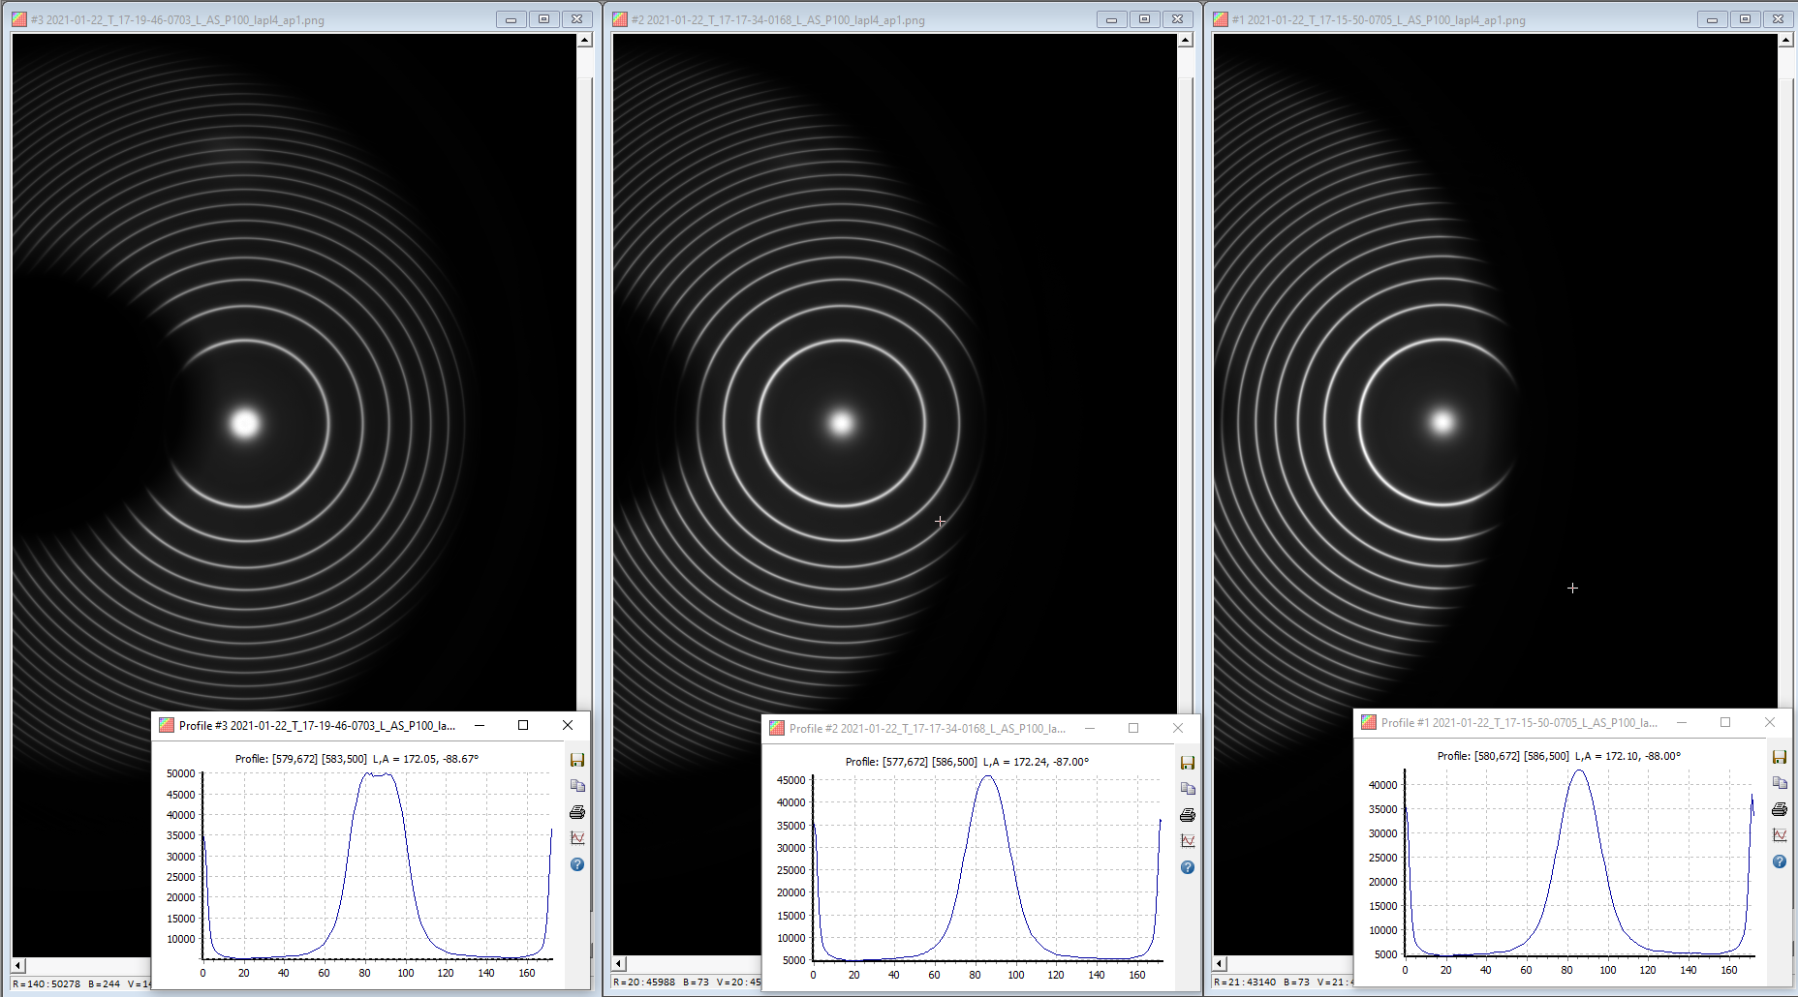Screen dimensions: 1798x997
Task: Click the scroll-up arrow in image window #1
Action: click(x=1786, y=41)
